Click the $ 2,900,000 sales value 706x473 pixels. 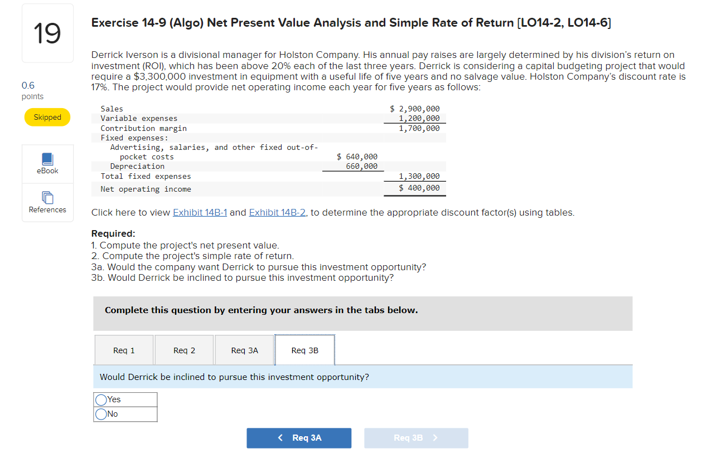414,109
